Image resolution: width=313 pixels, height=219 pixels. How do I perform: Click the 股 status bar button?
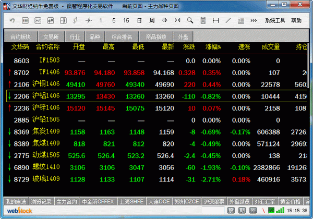(x=231, y=210)
